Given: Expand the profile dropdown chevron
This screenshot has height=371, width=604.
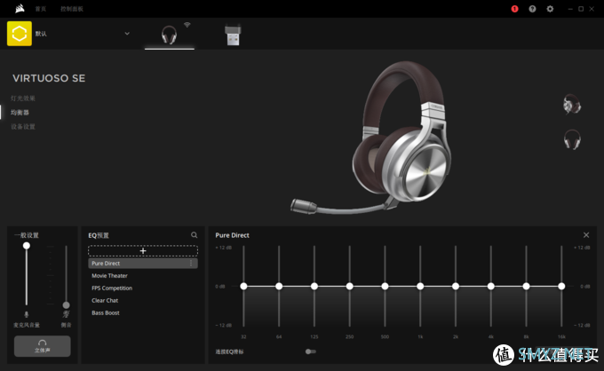Looking at the screenshot, I should [127, 34].
